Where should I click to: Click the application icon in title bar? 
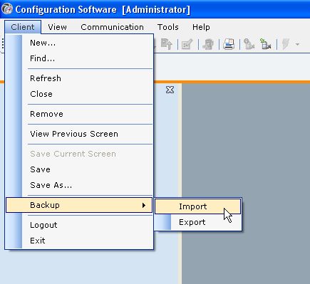pyautogui.click(x=7, y=9)
